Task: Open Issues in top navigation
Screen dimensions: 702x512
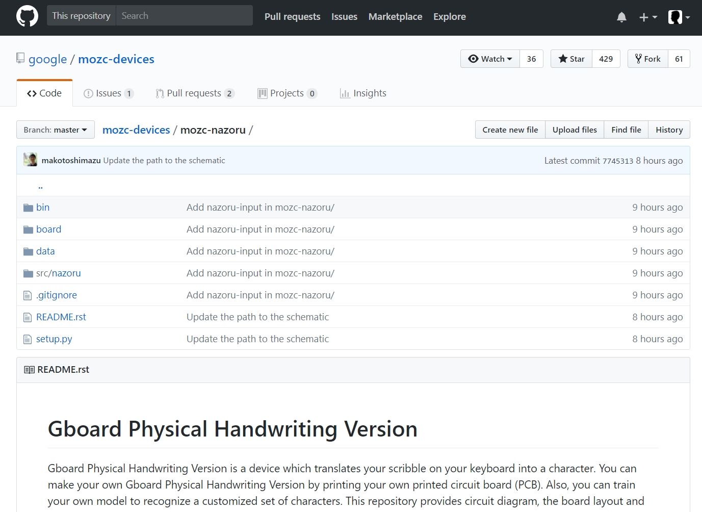Action: [x=344, y=16]
